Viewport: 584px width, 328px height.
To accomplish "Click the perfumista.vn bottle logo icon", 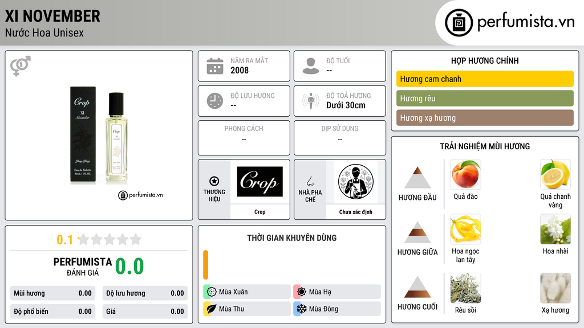I will (459, 23).
